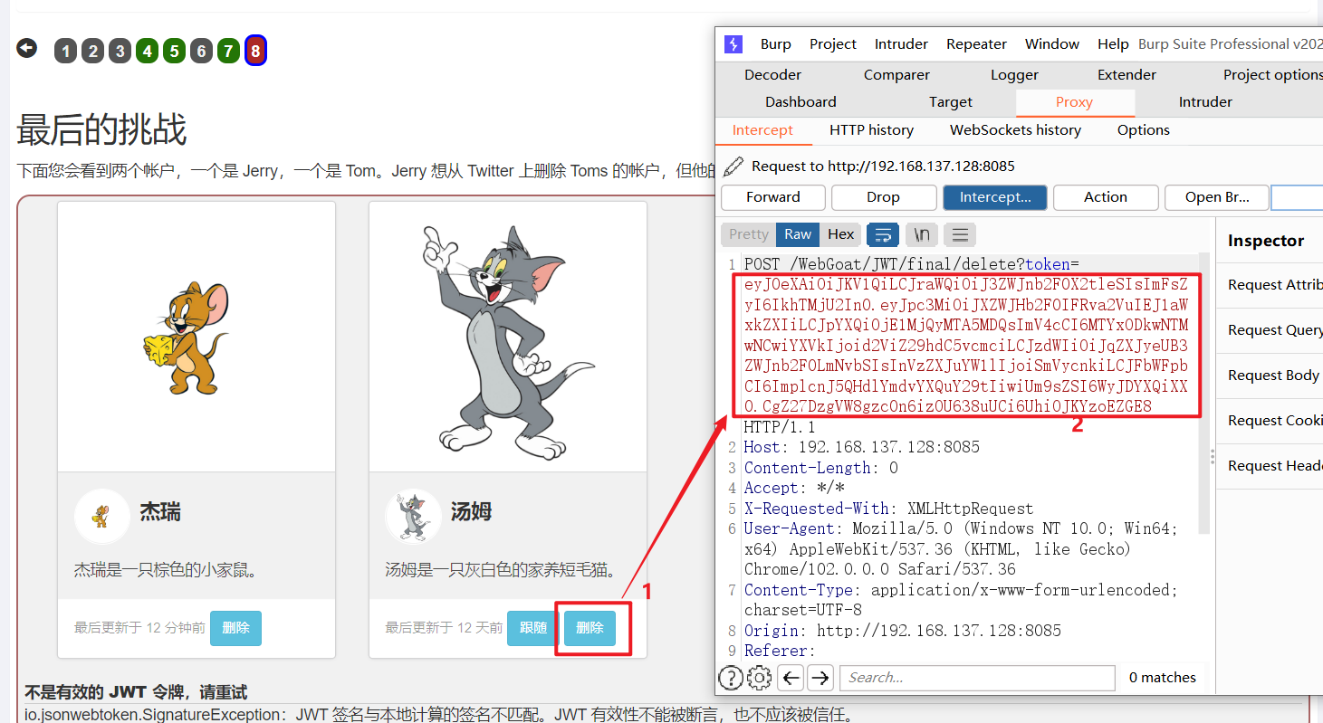
Task: Toggle the word wrap icon
Action: tap(883, 235)
